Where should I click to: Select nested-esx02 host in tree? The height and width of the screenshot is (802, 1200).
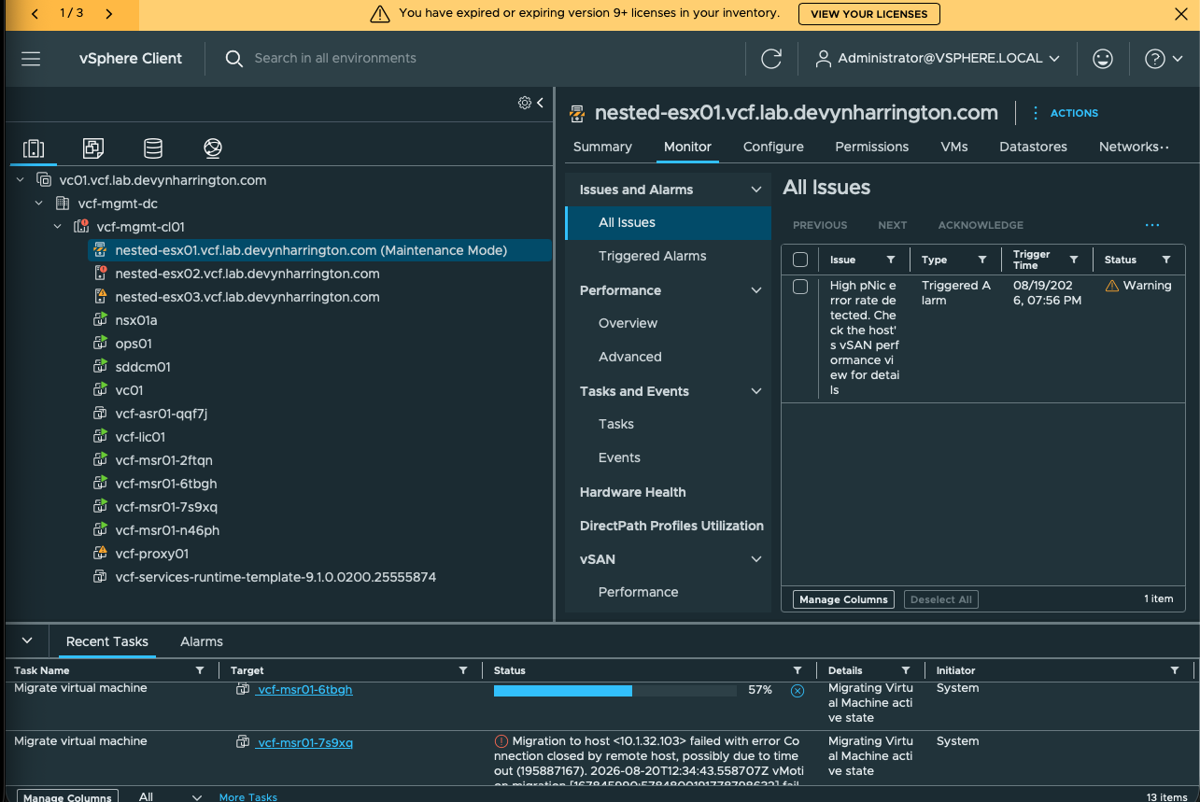247,274
